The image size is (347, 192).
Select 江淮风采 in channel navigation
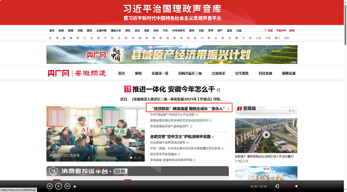click(x=218, y=73)
